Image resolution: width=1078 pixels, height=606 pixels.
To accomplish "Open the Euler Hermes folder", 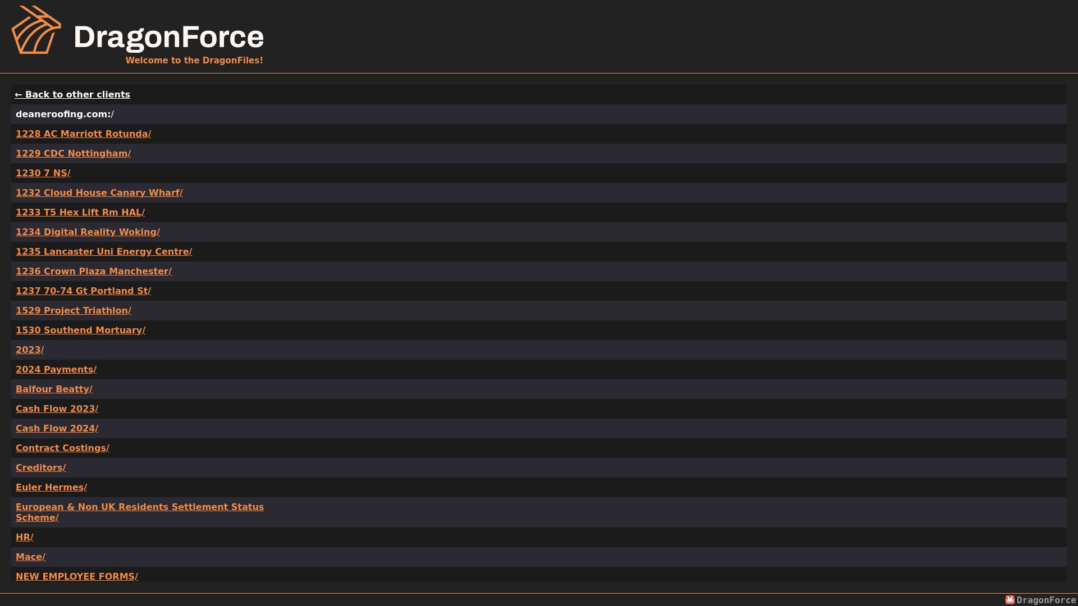I will click(51, 487).
